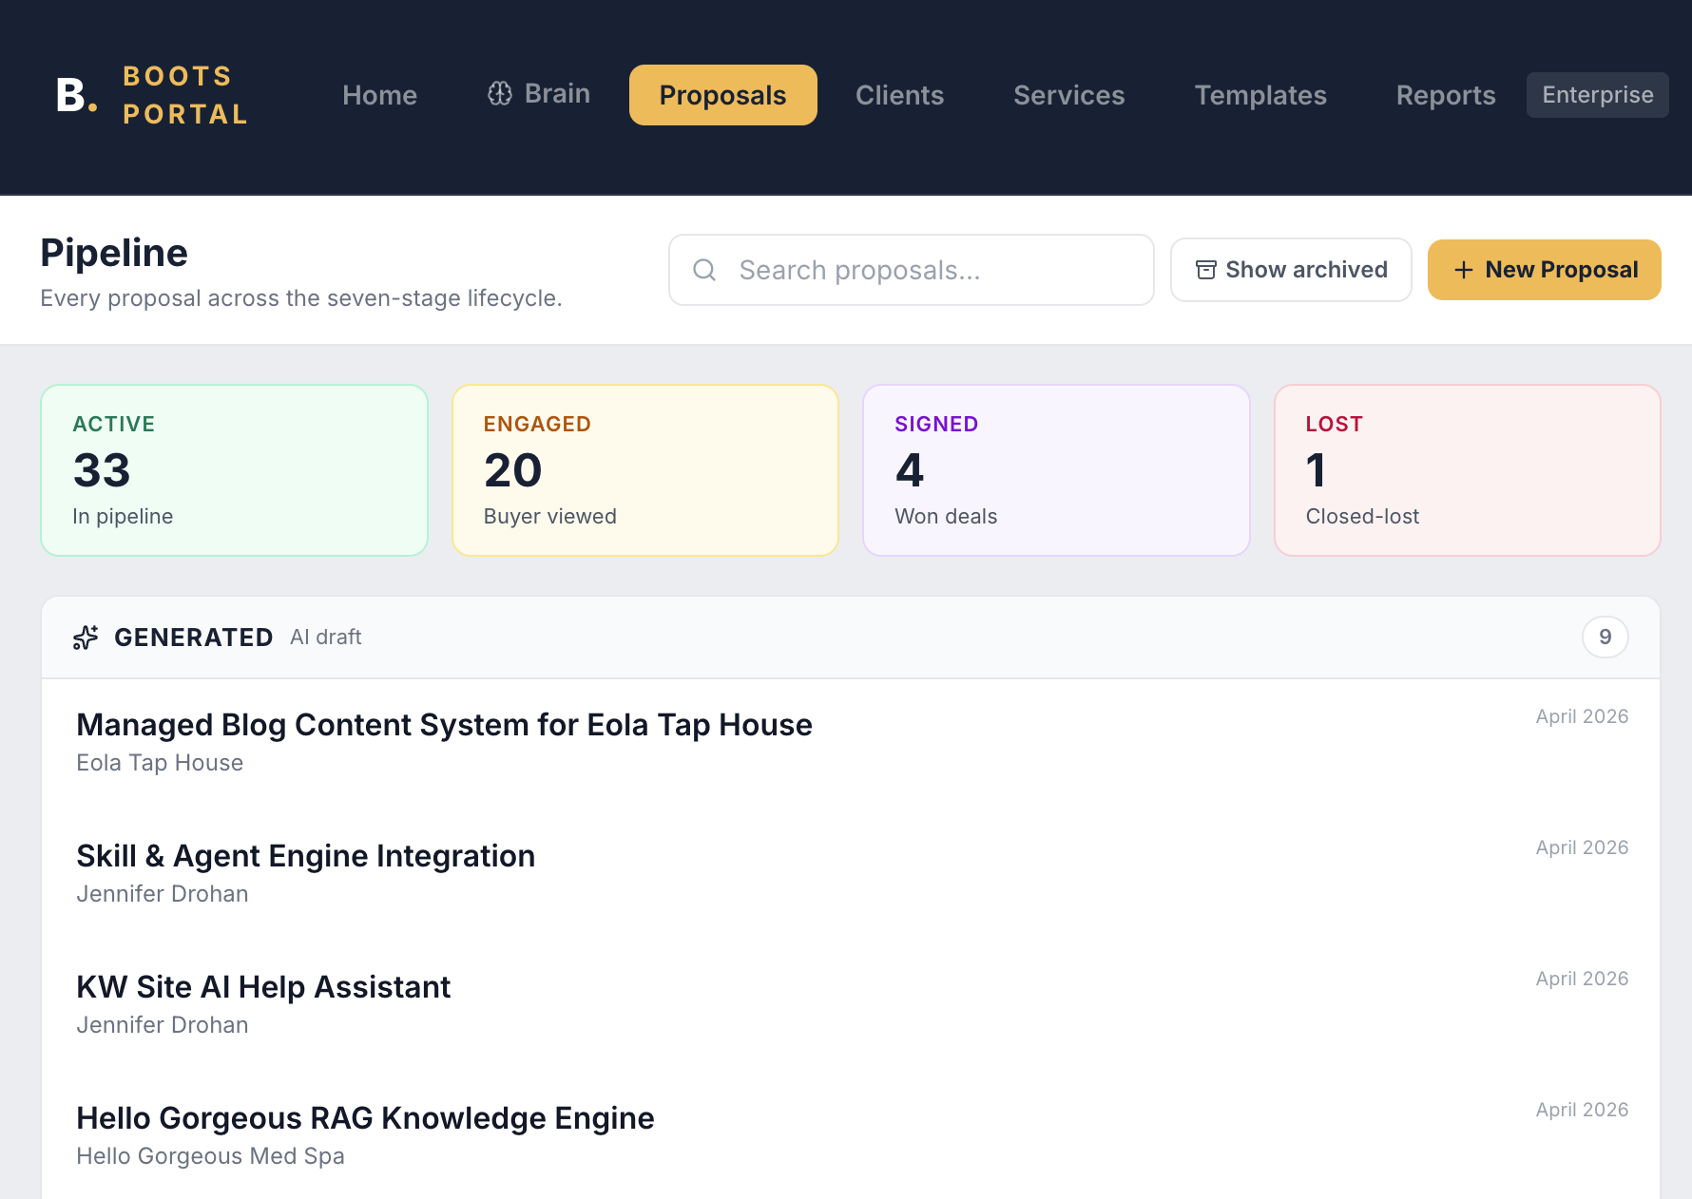The width and height of the screenshot is (1692, 1199).
Task: Click the brain icon in navigation
Action: pos(500,93)
